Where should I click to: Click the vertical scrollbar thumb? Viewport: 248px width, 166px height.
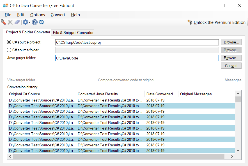(238, 100)
